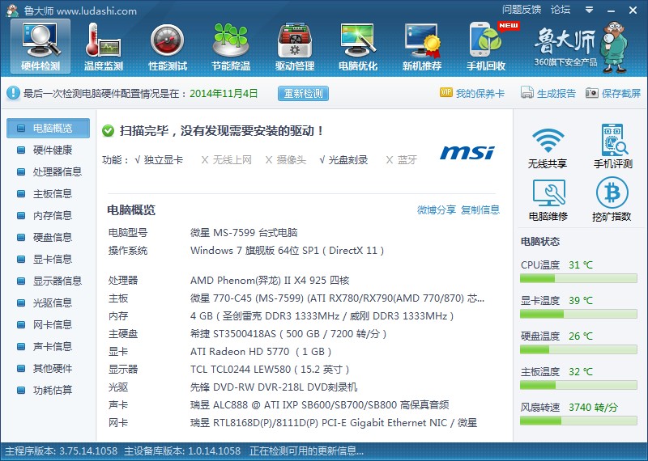Click 微博分享 share link
The height and width of the screenshot is (461, 648).
click(437, 210)
